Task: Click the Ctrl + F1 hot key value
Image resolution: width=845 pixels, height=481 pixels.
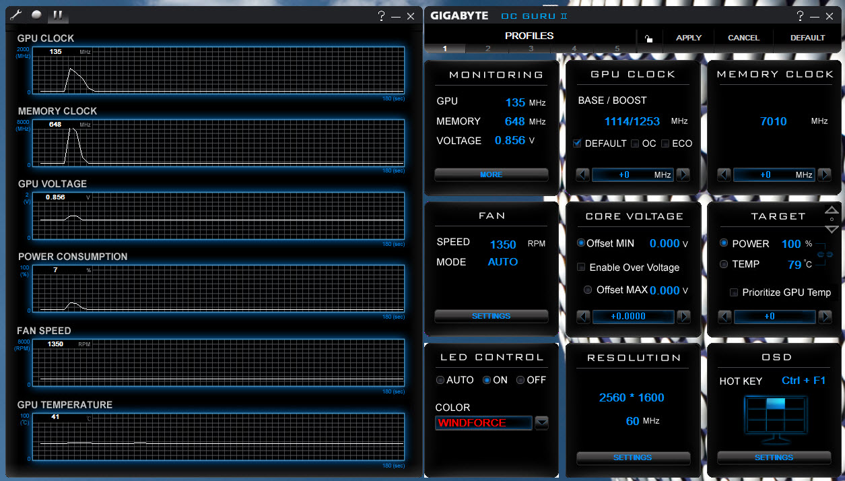Action: pos(803,381)
